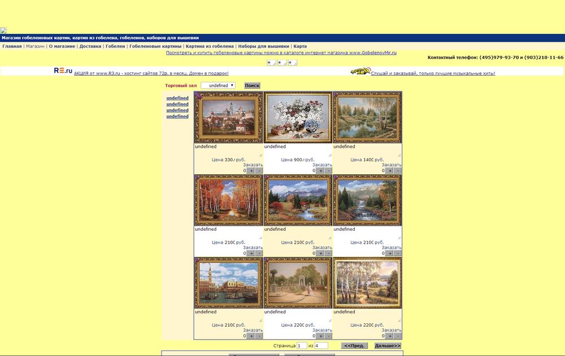Open the mountain valley stream thumbnail
Viewport: 565px width, 356px height.
(298, 200)
